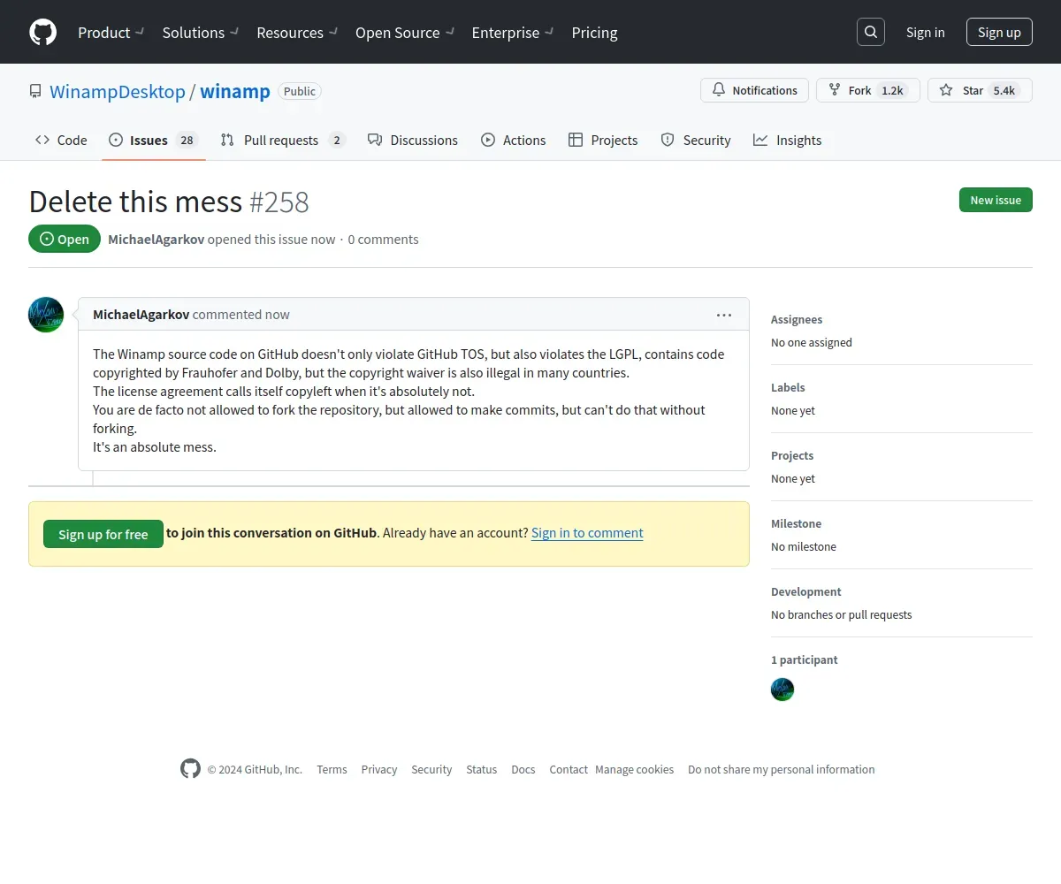Click 'No branches or pull requests' text
Viewport: 1061px width, 884px height.
[x=841, y=614]
